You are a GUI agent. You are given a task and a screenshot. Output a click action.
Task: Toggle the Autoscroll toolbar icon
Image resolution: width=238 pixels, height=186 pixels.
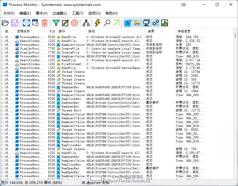pos(35,23)
